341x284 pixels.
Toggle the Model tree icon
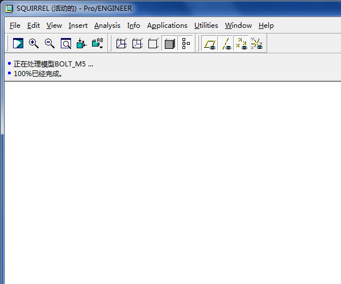point(185,43)
